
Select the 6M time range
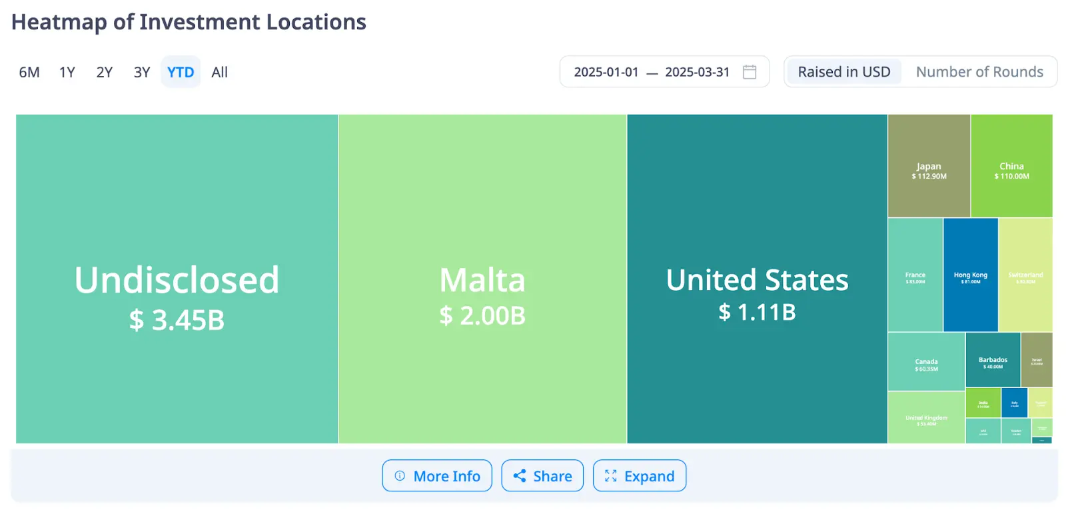(29, 72)
